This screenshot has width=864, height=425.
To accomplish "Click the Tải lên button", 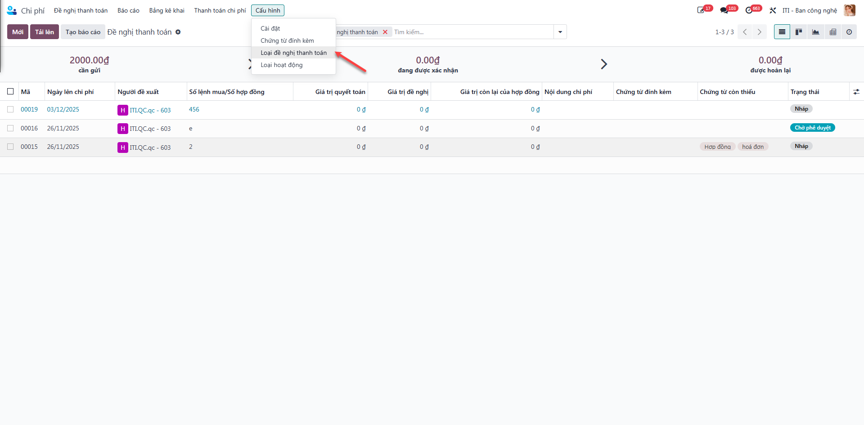I will pos(45,32).
